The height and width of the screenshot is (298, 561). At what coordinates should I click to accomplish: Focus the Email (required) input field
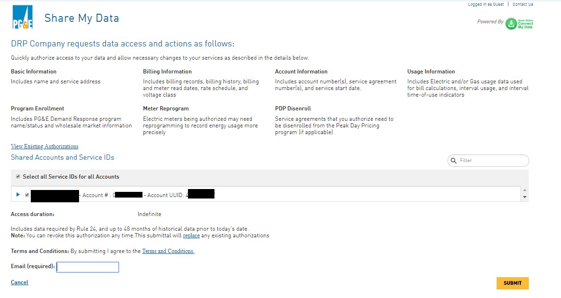click(88, 267)
